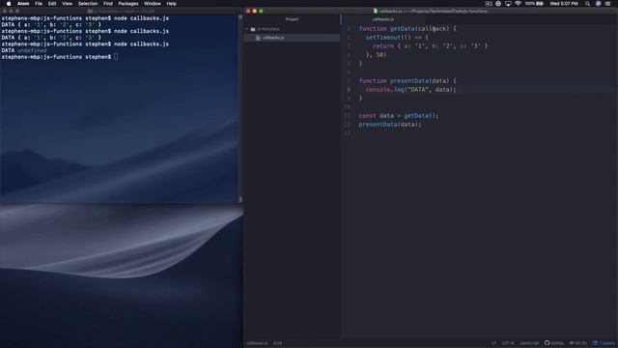This screenshot has width=618, height=348.
Task: Click line number 8 in the gutter
Action: point(349,90)
